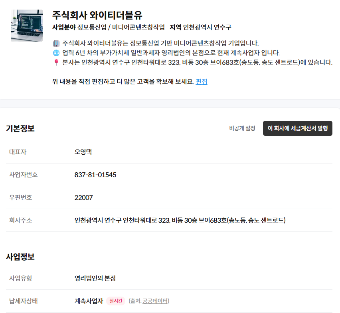340x313 pixels.
Task: Click the globe emoji icon in description
Action: pos(56,53)
